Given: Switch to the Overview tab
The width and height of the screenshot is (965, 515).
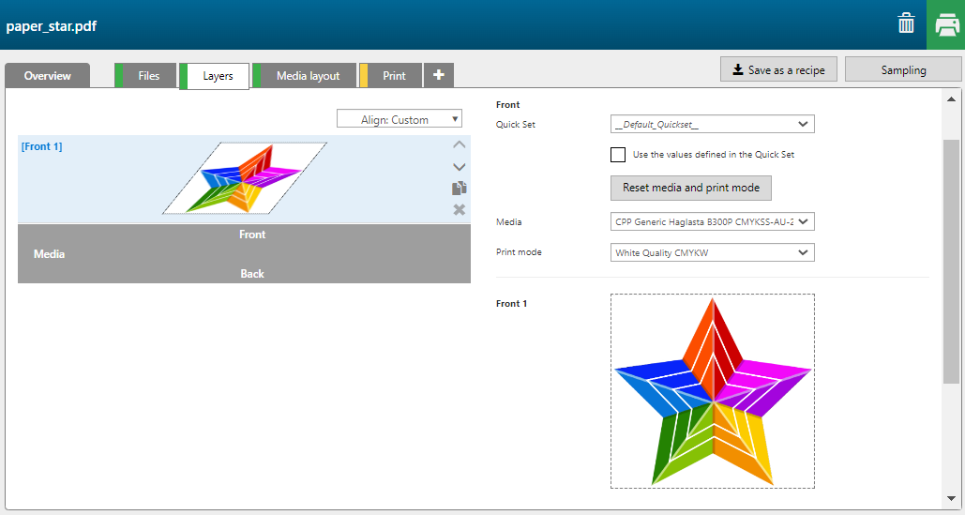Looking at the screenshot, I should click(48, 76).
